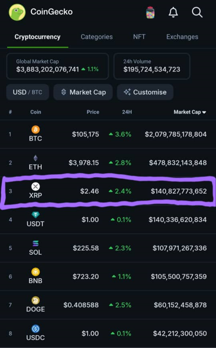The height and width of the screenshot is (348, 216).
Task: Sort by the Market Cap column header
Action: [190, 112]
